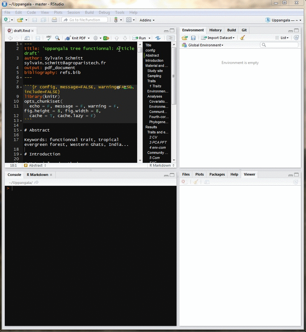Maximize the Environment pane
This screenshot has height=332, width=306.
[296, 30]
